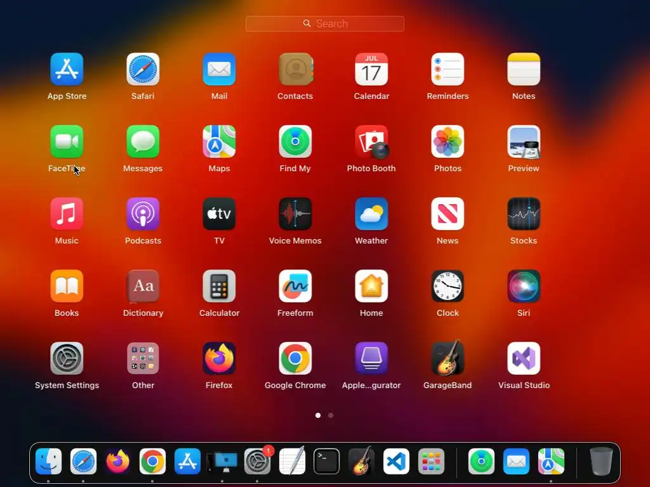Screen dimensions: 650x487
Task: Open the remote desktop monitor Dock icon
Action: (222, 462)
